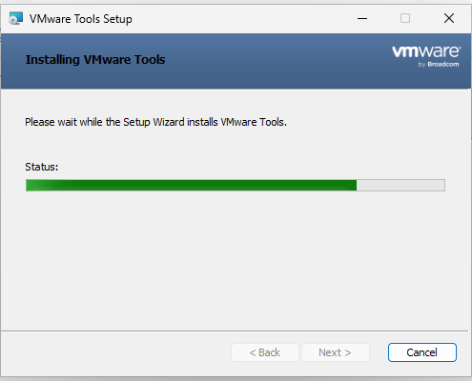This screenshot has width=472, height=381.
Task: Click the blank dialog body below the progress bar
Action: (236, 260)
